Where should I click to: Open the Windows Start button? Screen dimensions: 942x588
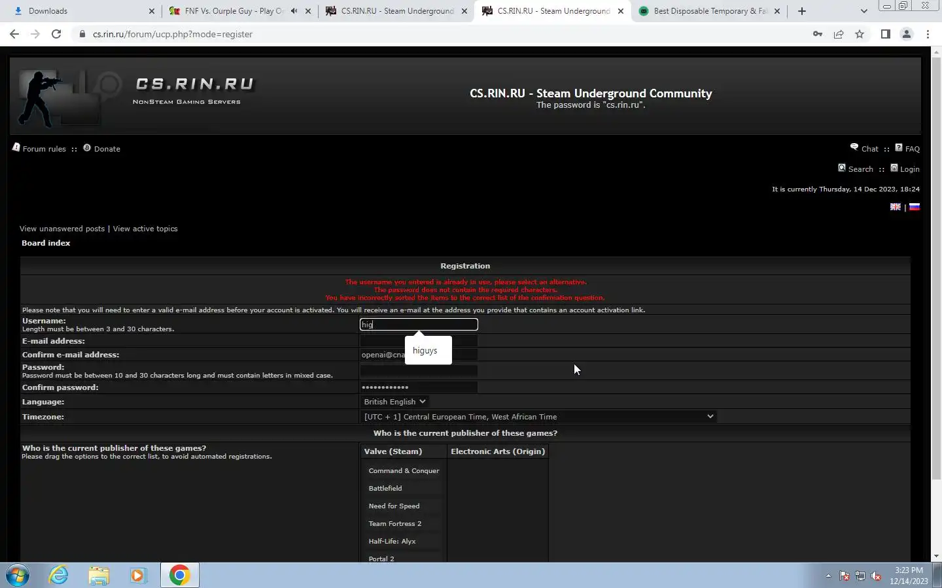pos(18,576)
